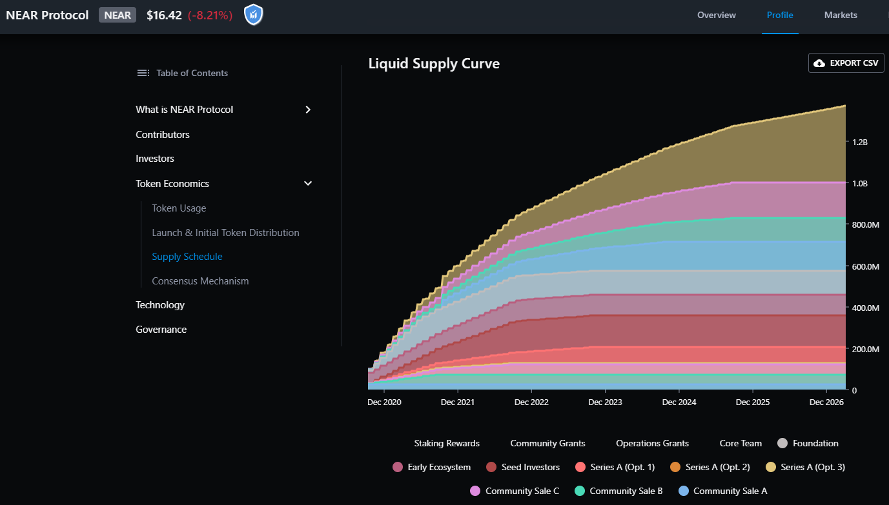Switch to the Profile tab
Image resolution: width=889 pixels, height=505 pixels.
780,15
